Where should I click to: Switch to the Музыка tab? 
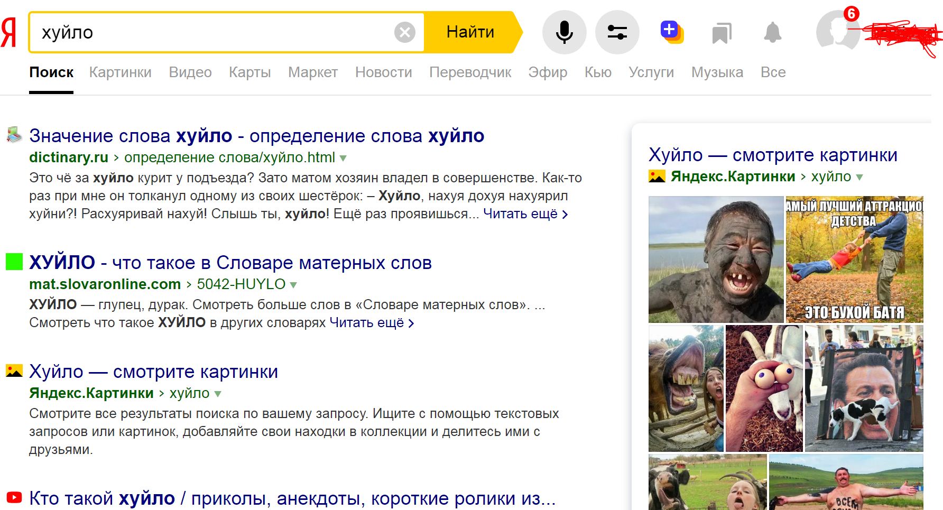(x=717, y=72)
